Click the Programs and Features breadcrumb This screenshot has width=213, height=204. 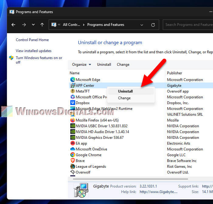106,25
